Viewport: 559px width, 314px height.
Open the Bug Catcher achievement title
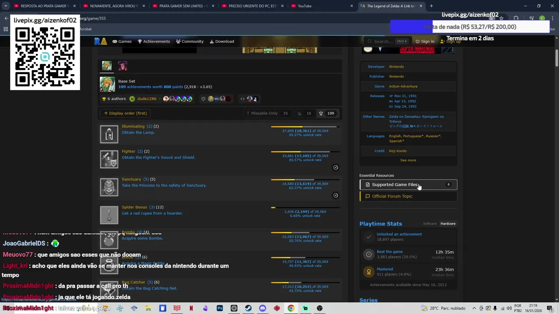(x=134, y=282)
